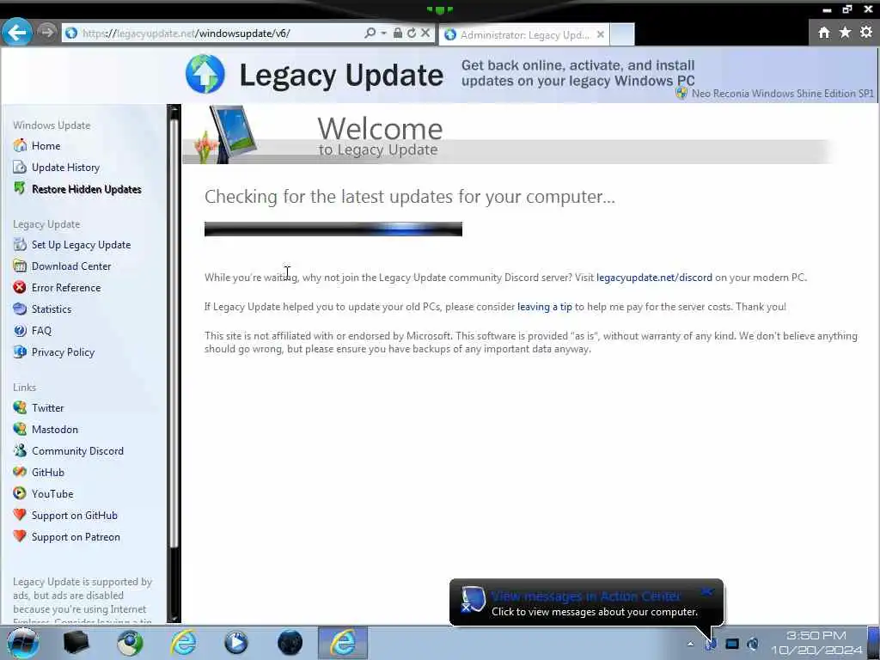Image resolution: width=880 pixels, height=660 pixels.
Task: Click the FAQ question mark icon
Action: pyautogui.click(x=20, y=331)
